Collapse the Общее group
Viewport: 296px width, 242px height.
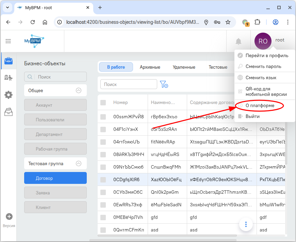point(79,90)
